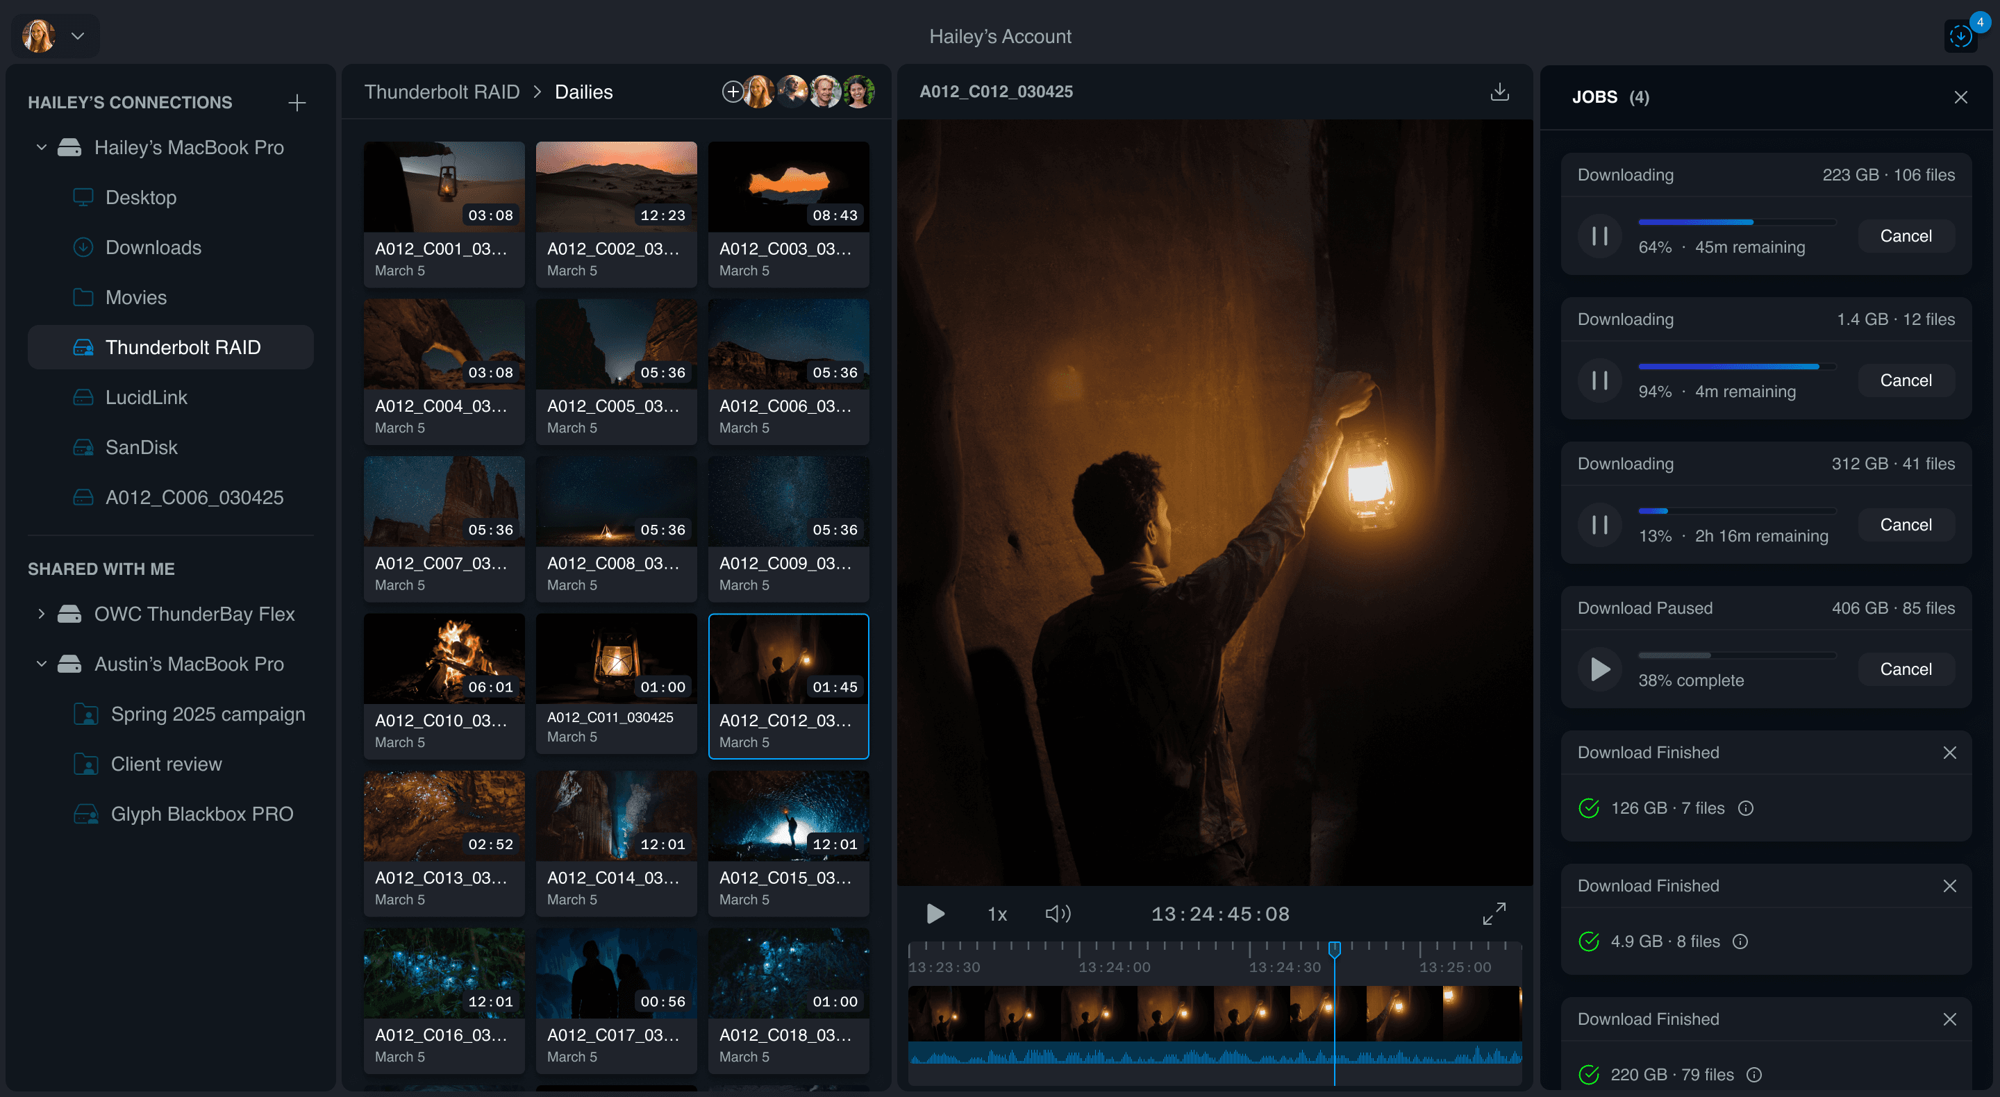The width and height of the screenshot is (2000, 1097).
Task: Open the jobs download indicator icon
Action: [x=1960, y=35]
